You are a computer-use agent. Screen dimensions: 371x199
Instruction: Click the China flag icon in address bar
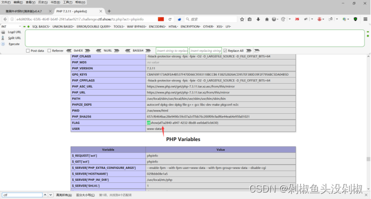coord(161,19)
